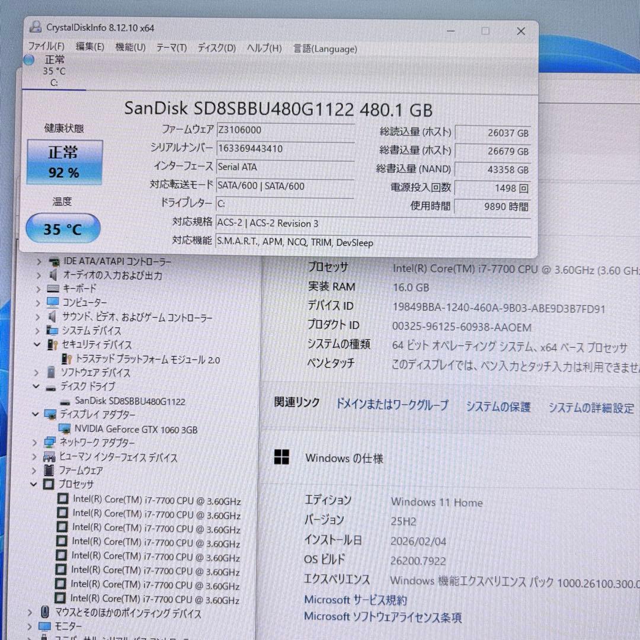Click the 35 °C temperature button
Image resolution: width=640 pixels, height=640 pixels.
[63, 228]
